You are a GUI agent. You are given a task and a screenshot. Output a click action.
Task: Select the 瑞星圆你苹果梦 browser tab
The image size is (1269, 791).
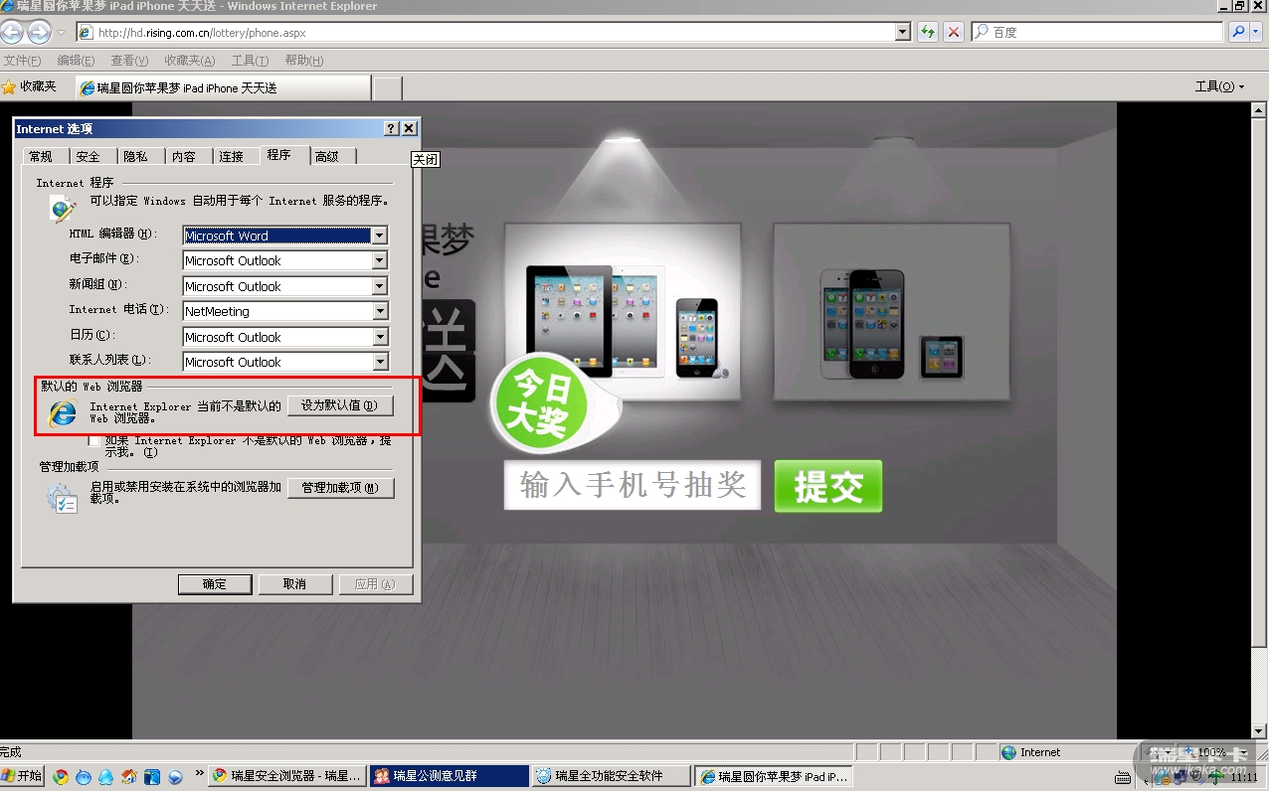[x=224, y=87]
